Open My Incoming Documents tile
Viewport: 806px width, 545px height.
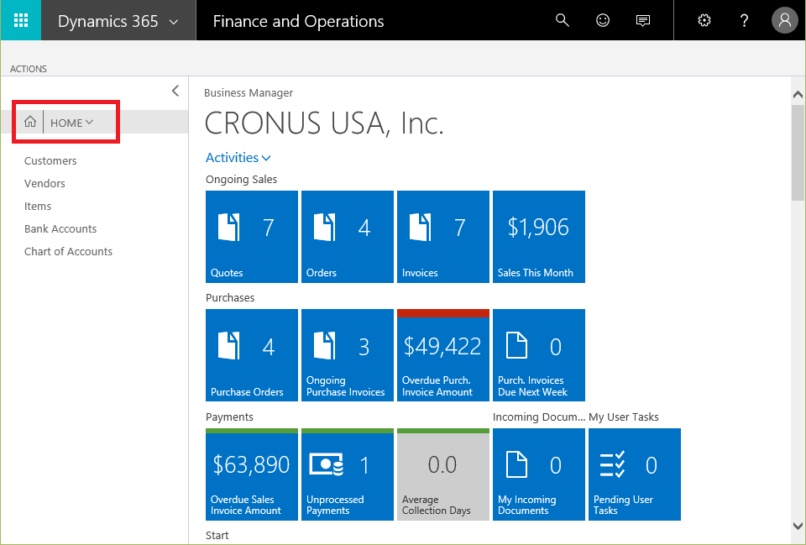(x=539, y=474)
